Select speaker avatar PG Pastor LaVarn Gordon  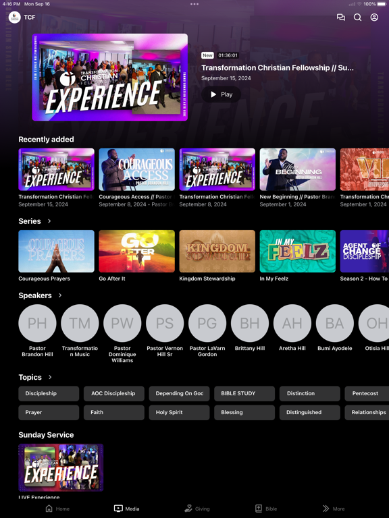[207, 323]
